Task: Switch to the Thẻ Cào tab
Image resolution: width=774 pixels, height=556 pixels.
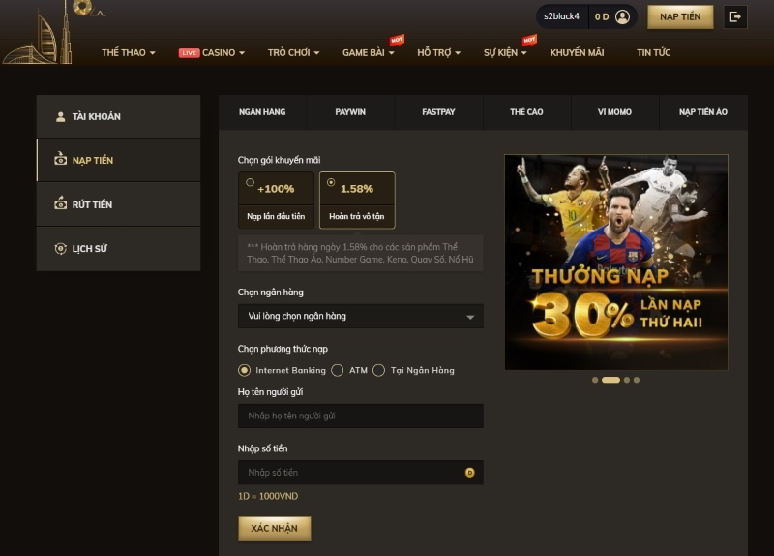Action: click(526, 112)
